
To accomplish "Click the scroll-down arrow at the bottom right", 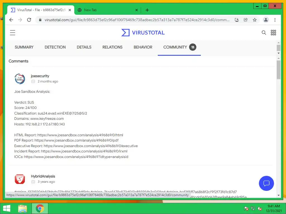I will click(278, 195).
